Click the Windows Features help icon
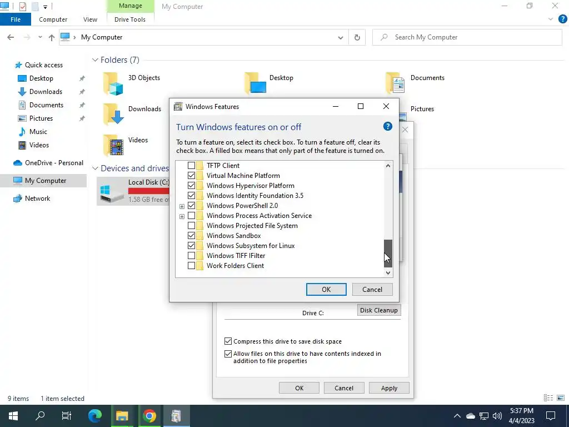This screenshot has width=569, height=427. (x=387, y=126)
